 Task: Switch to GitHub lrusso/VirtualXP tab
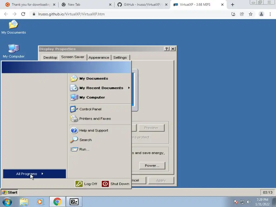(142, 5)
